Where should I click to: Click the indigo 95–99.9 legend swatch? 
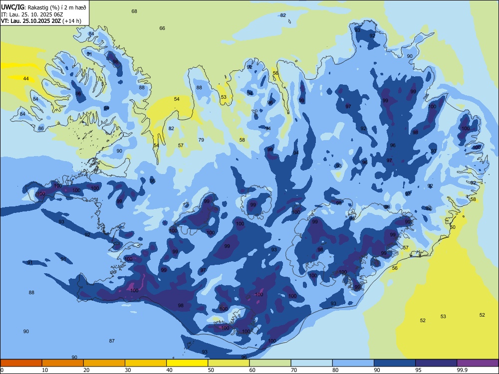436,363
